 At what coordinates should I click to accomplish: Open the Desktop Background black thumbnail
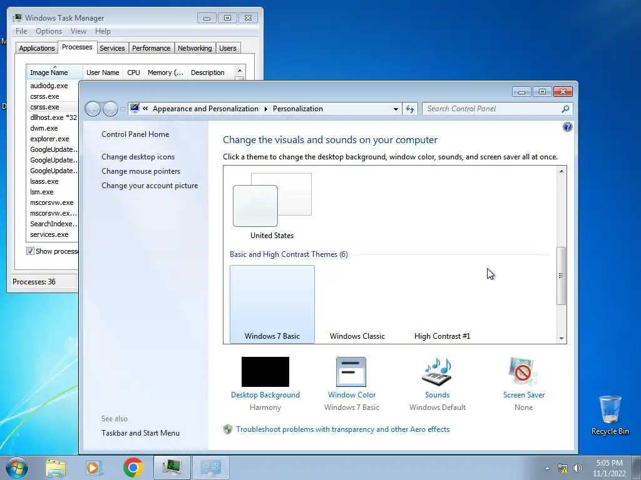pyautogui.click(x=265, y=372)
